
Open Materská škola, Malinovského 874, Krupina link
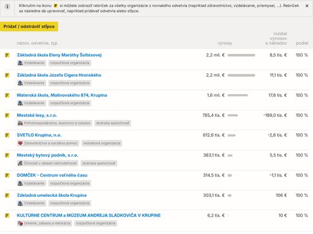(x=62, y=95)
